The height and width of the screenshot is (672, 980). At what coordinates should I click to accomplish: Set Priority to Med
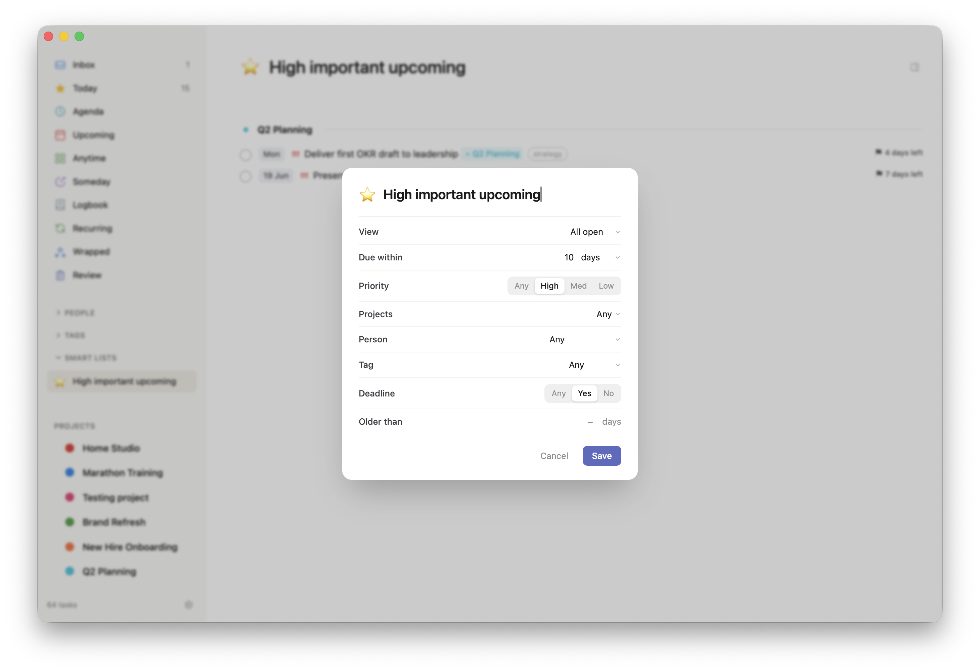tap(578, 286)
